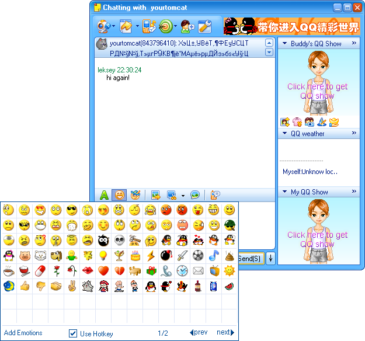Screen dimensions: 365x341
Task: Click the add buddy person icon
Action: coord(187,26)
